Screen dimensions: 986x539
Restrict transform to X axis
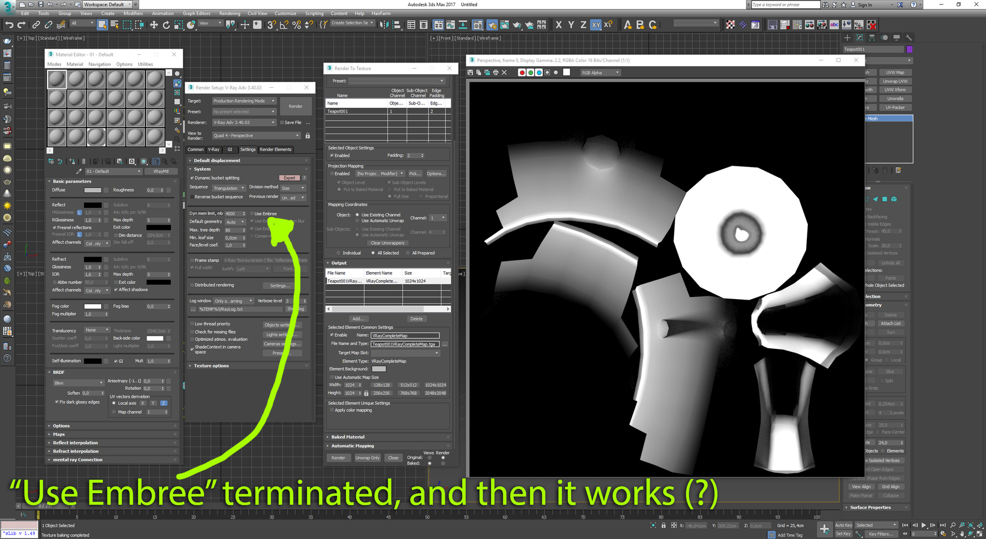(x=559, y=25)
